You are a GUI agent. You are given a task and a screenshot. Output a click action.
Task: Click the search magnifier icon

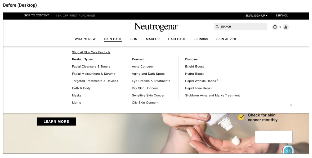pyautogui.click(x=217, y=27)
